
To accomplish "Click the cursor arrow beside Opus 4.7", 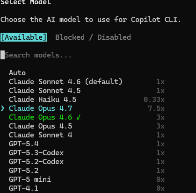I will pos(2,108).
